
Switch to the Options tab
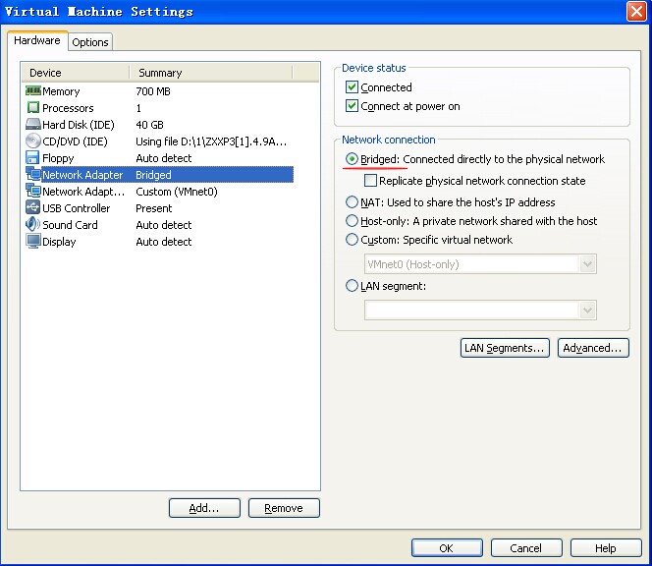pos(89,42)
